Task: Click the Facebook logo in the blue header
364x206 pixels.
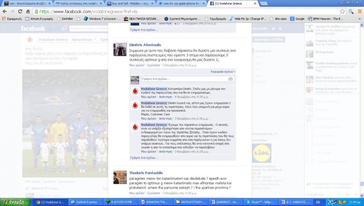Action: click(x=33, y=29)
